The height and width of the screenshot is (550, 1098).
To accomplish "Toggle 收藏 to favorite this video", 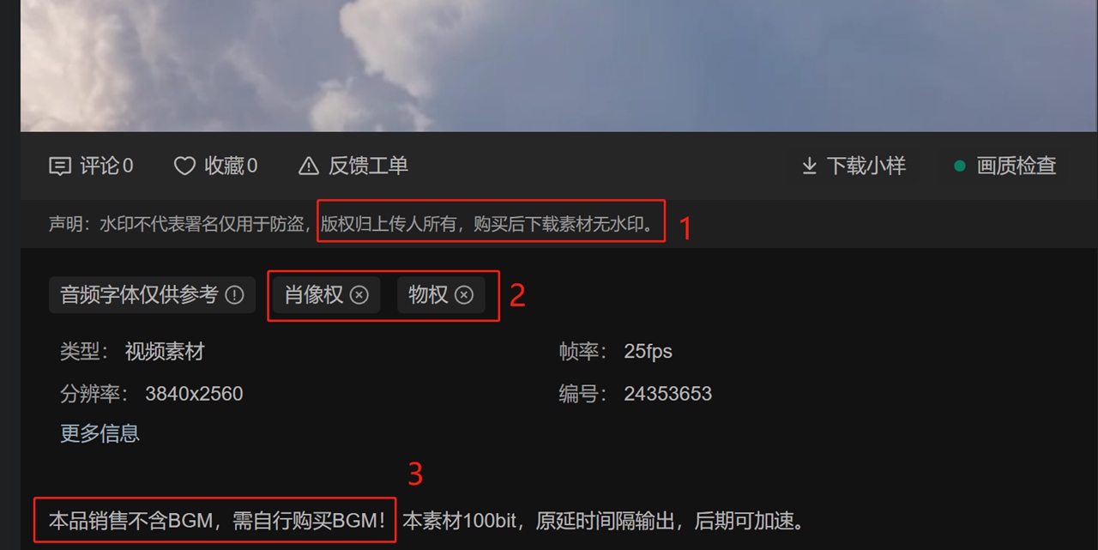I will coord(215,166).
